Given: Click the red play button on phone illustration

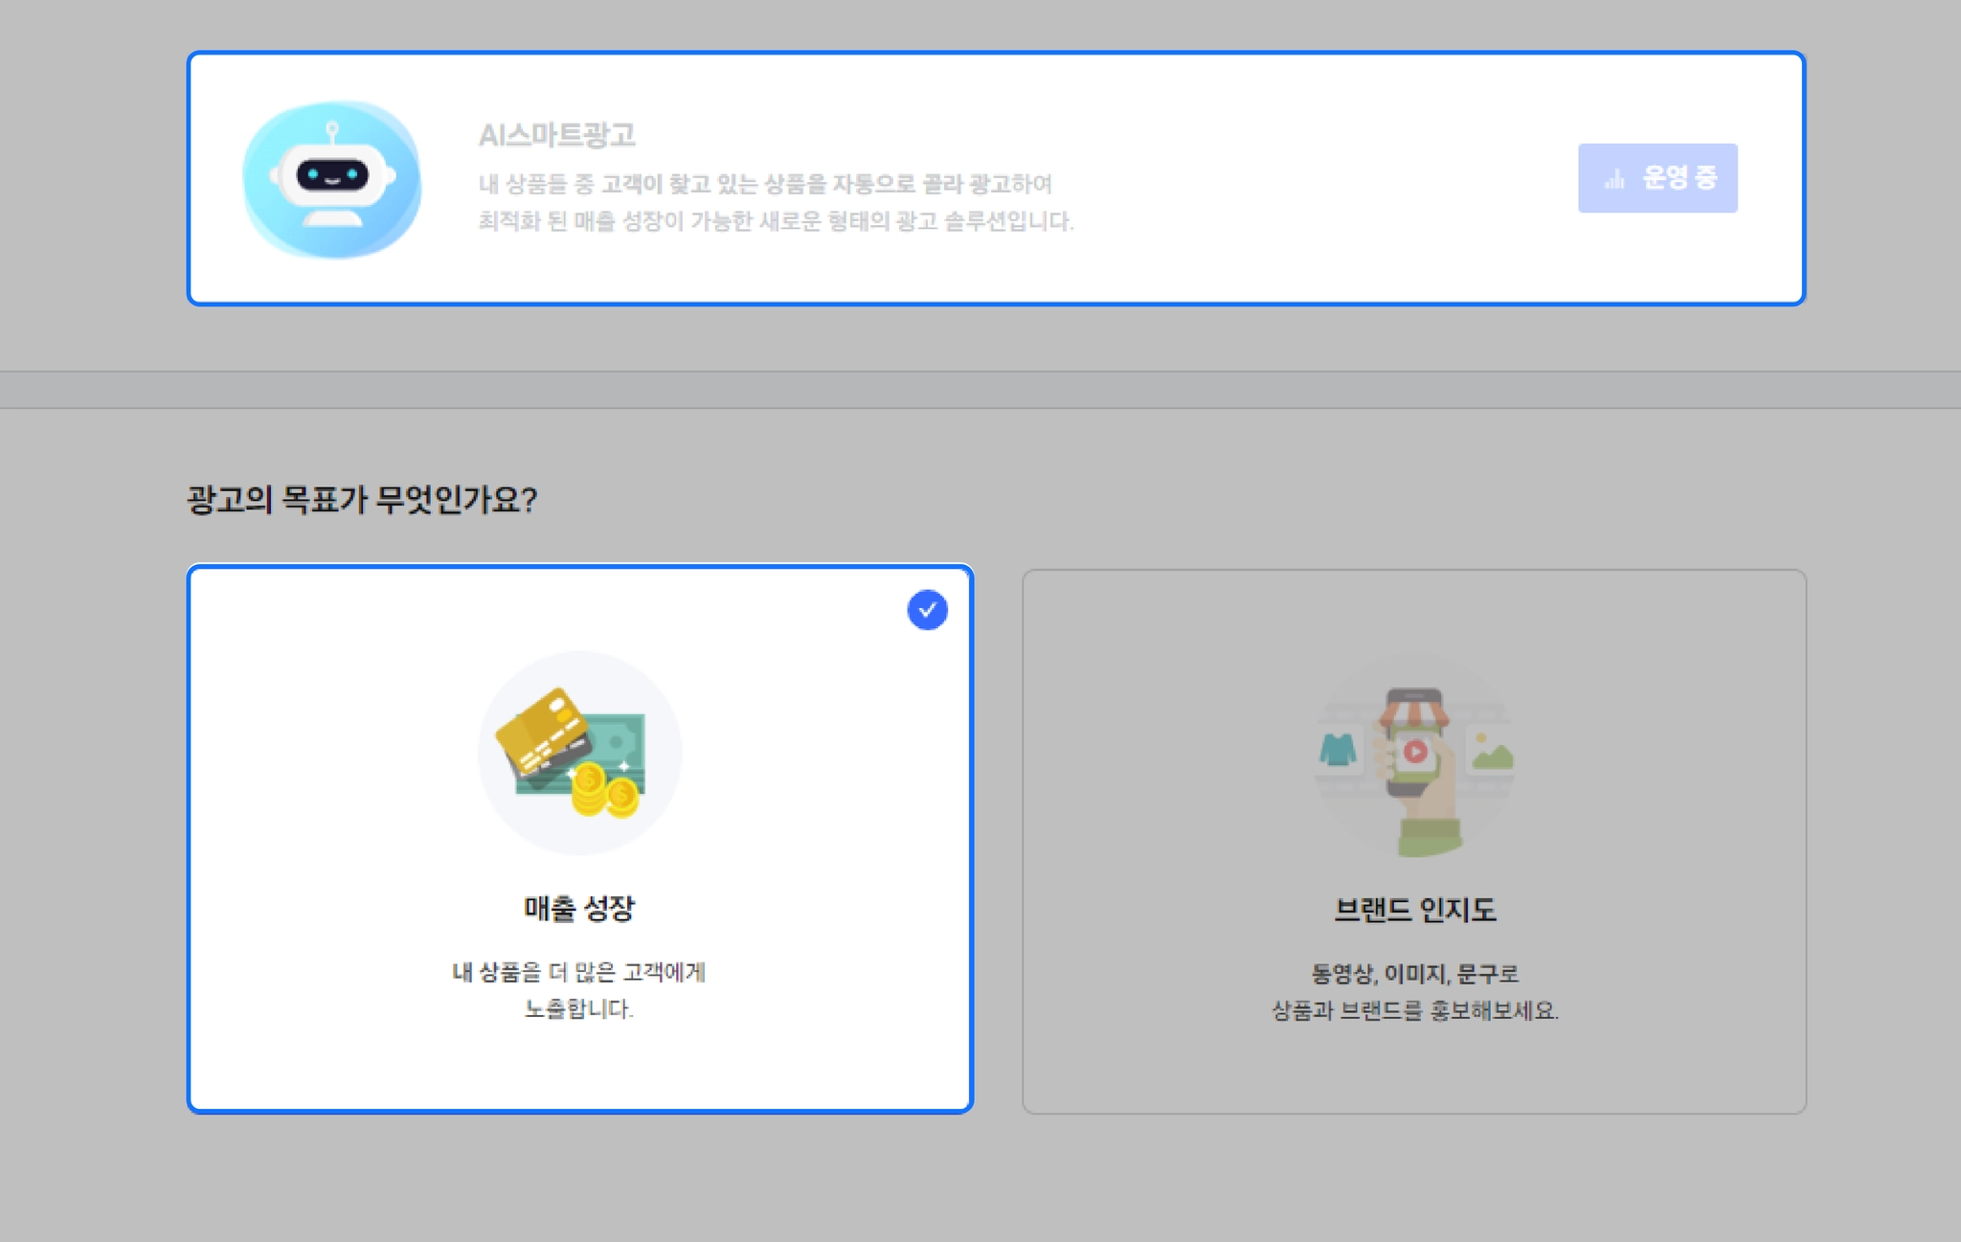Looking at the screenshot, I should click(x=1415, y=751).
